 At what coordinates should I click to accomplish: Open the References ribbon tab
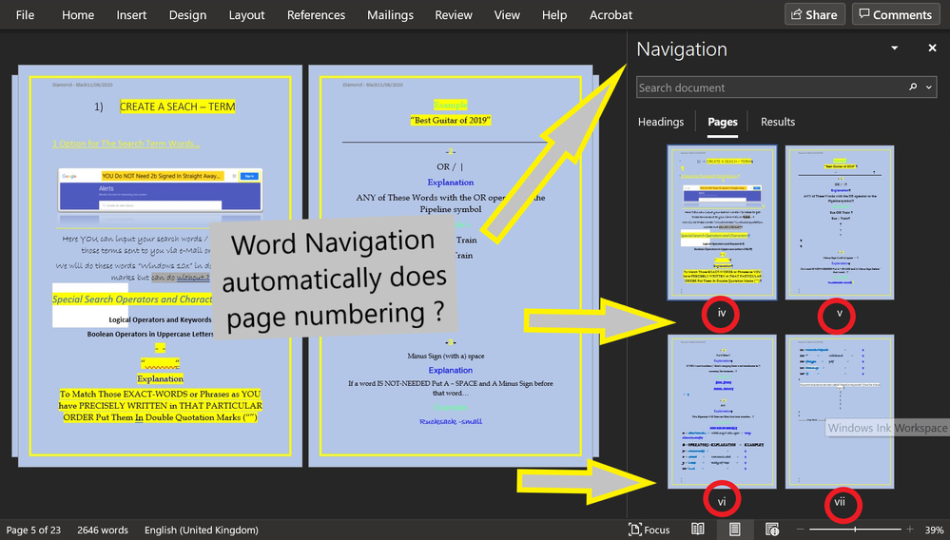(316, 15)
